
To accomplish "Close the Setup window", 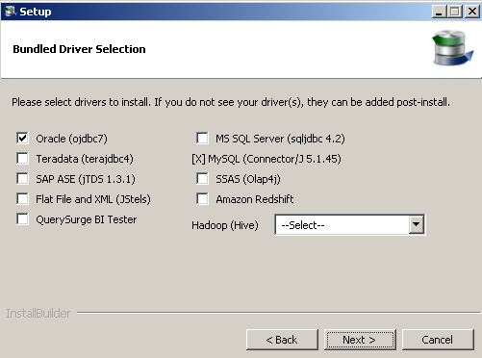I will point(472,12).
